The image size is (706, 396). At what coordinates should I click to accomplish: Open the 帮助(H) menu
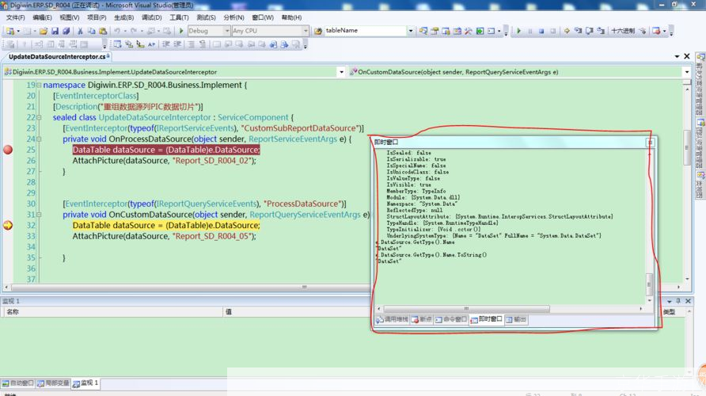pos(291,17)
